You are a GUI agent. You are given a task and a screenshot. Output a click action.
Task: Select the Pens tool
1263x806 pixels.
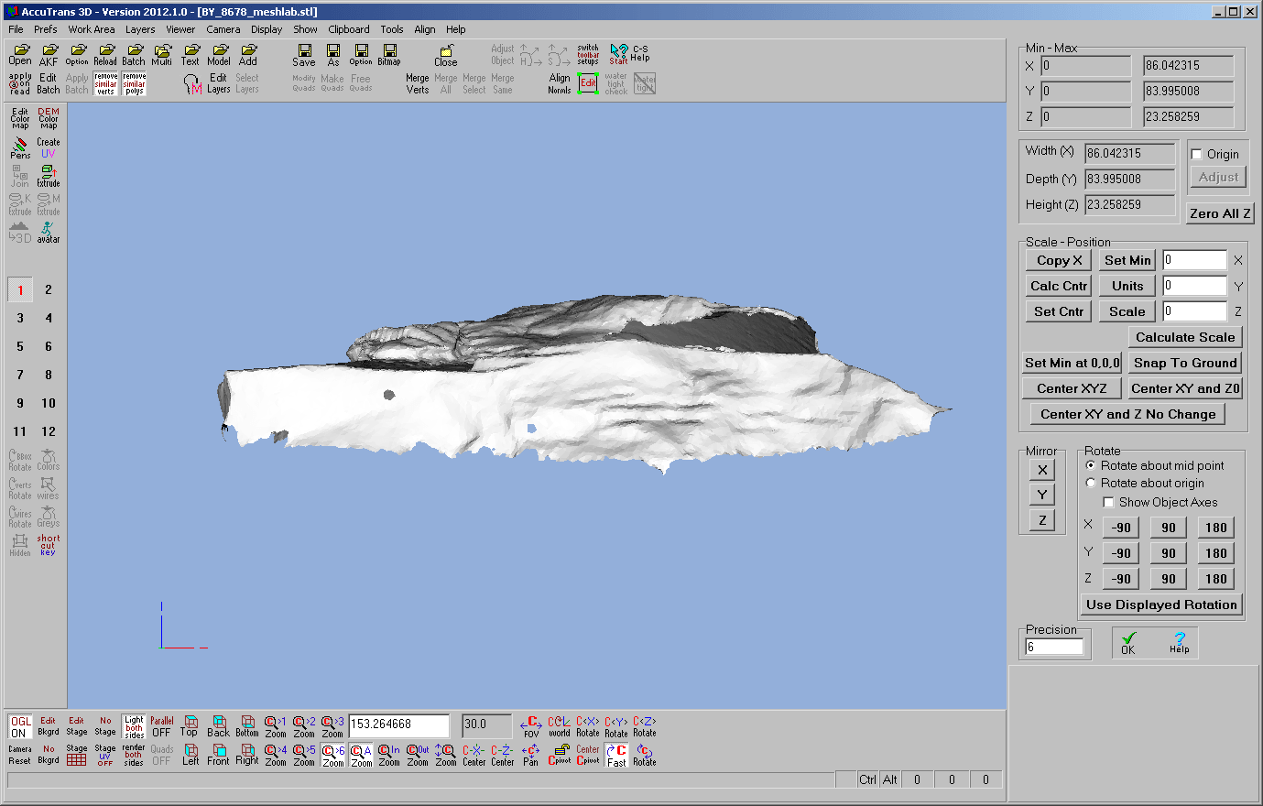(x=20, y=148)
